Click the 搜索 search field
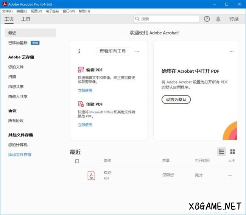246x215 pixels. pos(166,19)
